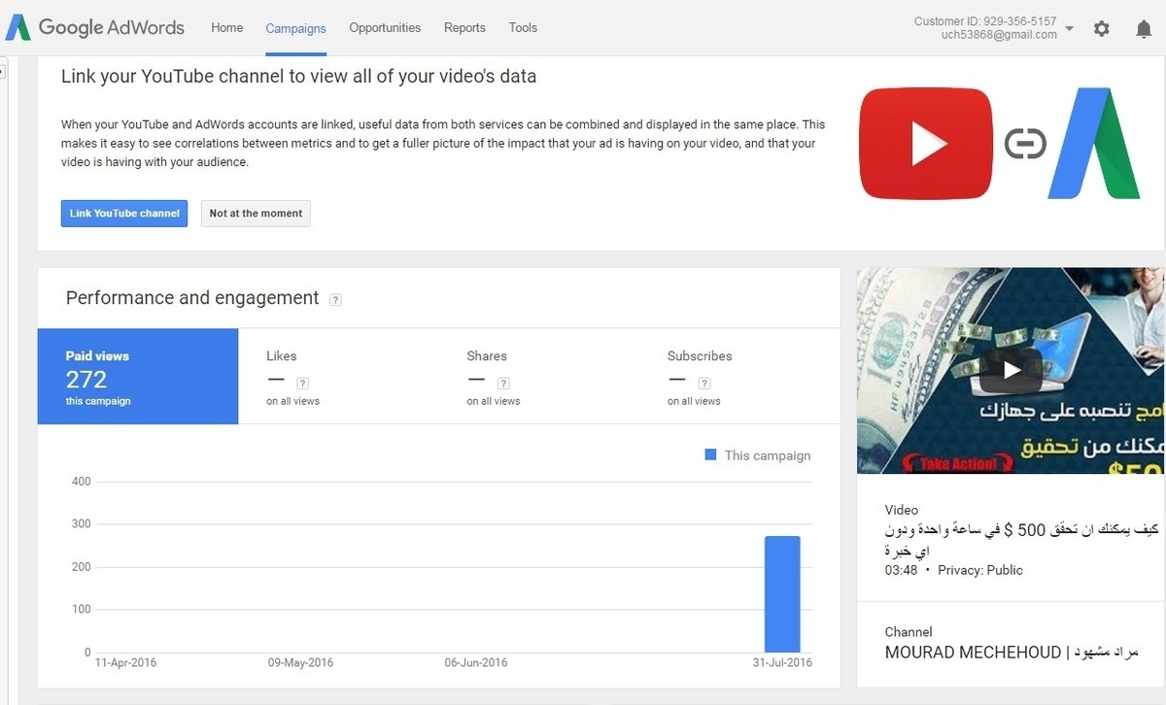Click the 11-Apr-2016 axis label
Screen dimensions: 1166x705
[x=125, y=663]
